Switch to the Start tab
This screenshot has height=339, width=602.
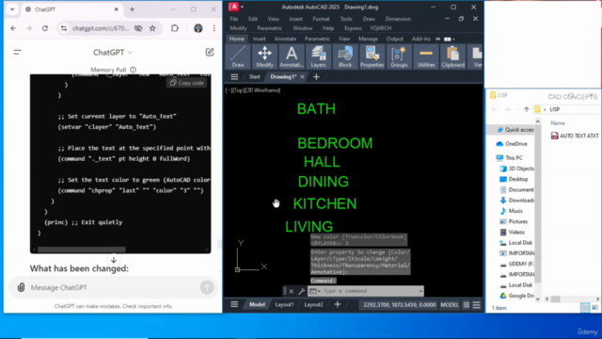[254, 77]
